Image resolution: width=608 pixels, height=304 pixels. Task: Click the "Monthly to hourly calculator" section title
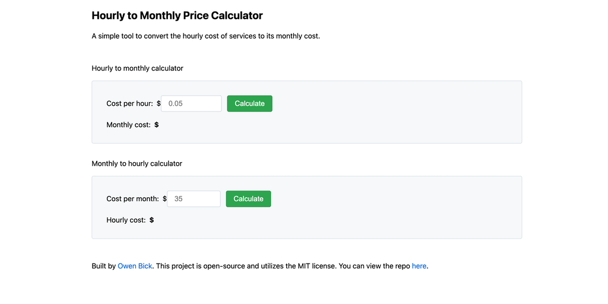137,163
